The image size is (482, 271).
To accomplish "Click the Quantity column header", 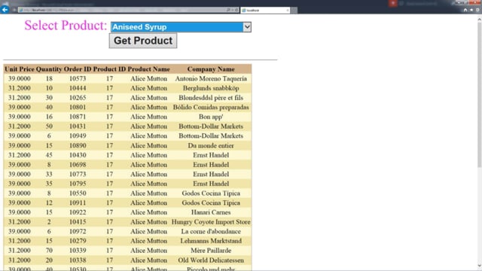I will click(x=49, y=69).
